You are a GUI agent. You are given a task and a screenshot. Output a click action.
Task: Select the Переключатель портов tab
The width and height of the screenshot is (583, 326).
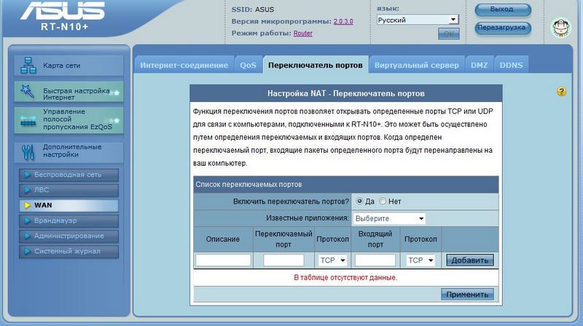click(x=316, y=65)
